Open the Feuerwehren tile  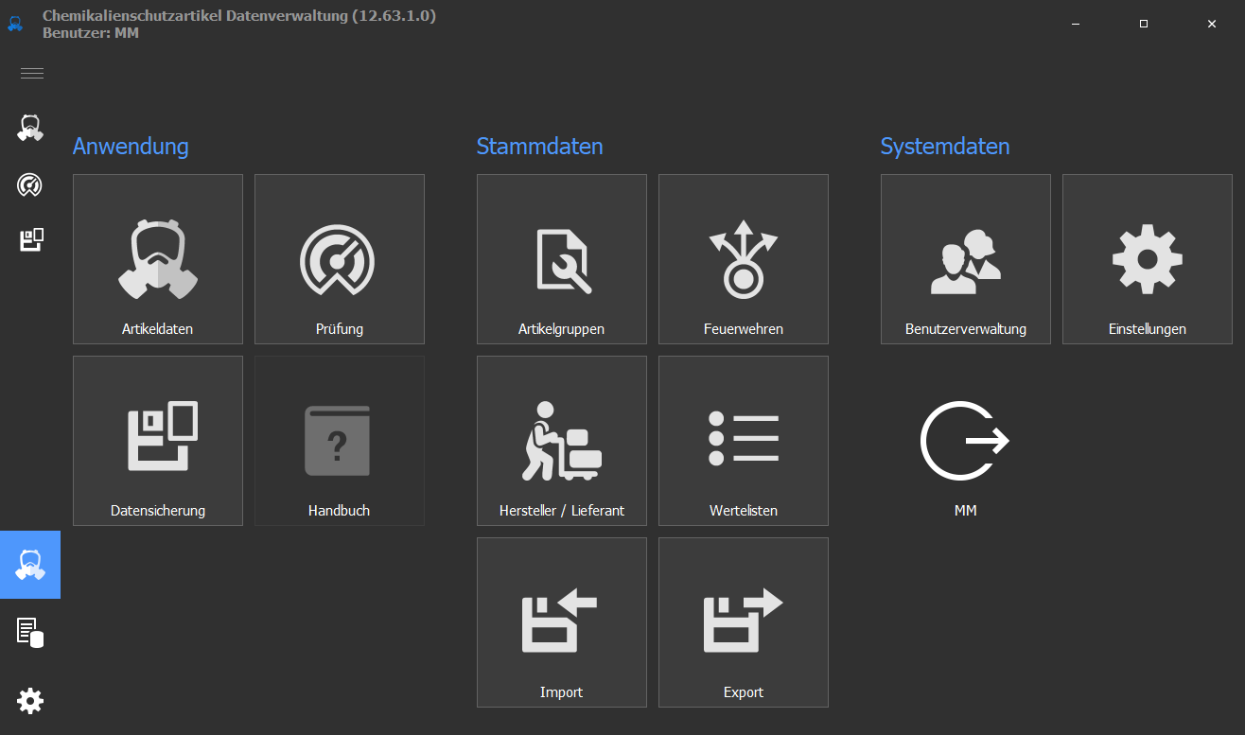(x=744, y=259)
